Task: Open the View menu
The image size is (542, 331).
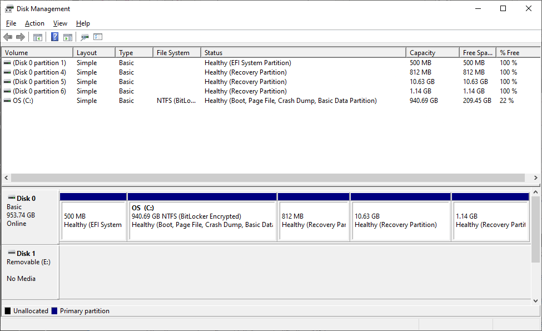Action: [x=60, y=23]
